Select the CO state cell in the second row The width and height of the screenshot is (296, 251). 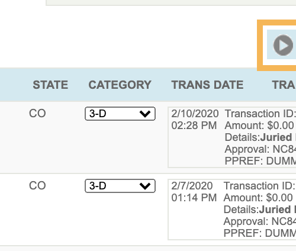(x=37, y=186)
